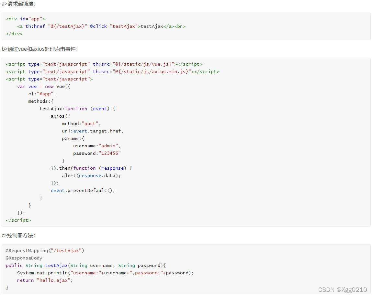Click the closing '</div>' line
The height and width of the screenshot is (296, 372).
coord(14,34)
